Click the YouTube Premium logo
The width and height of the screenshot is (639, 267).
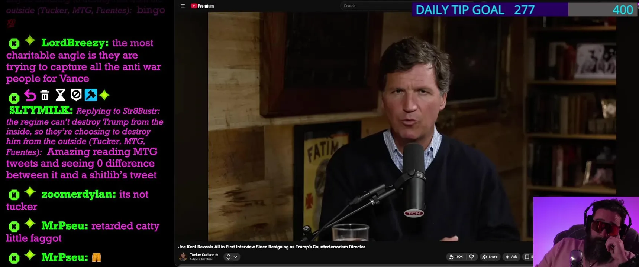pyautogui.click(x=202, y=6)
